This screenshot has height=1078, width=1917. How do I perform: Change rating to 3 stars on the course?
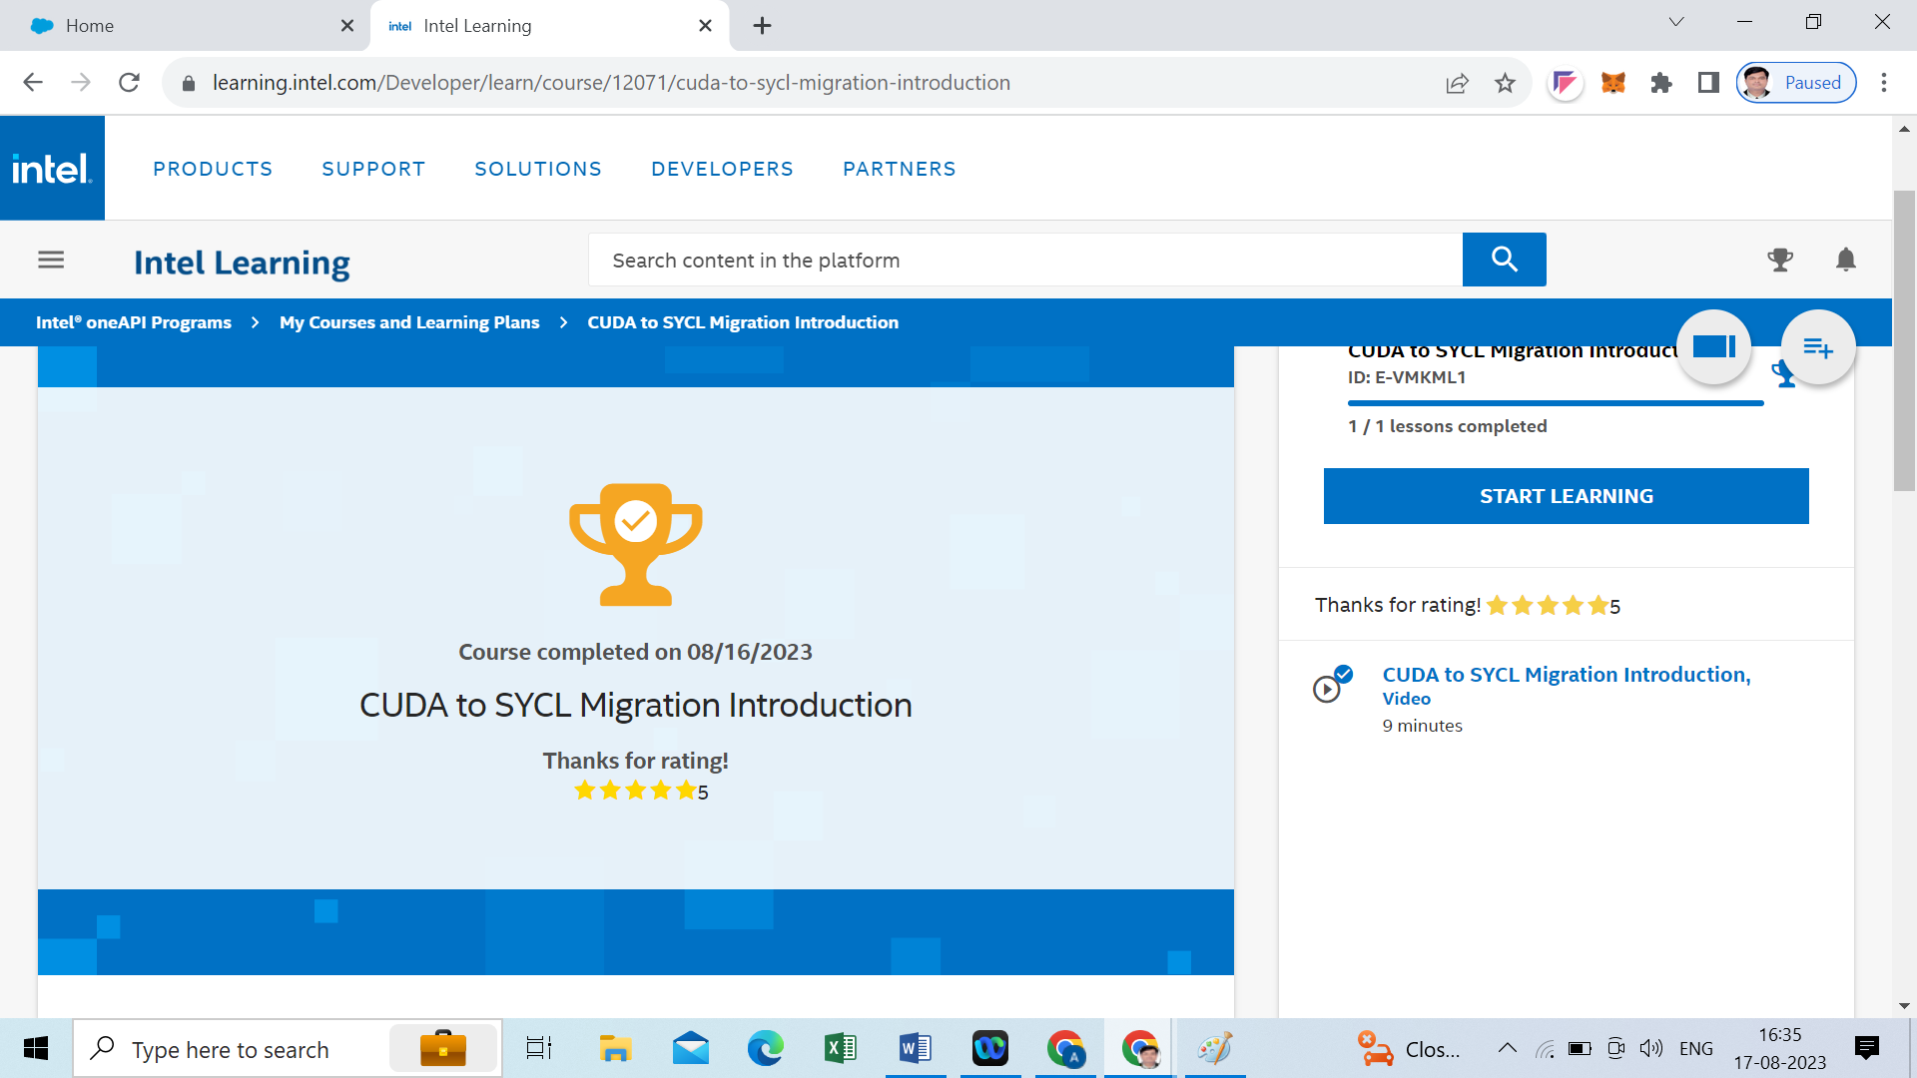point(634,790)
